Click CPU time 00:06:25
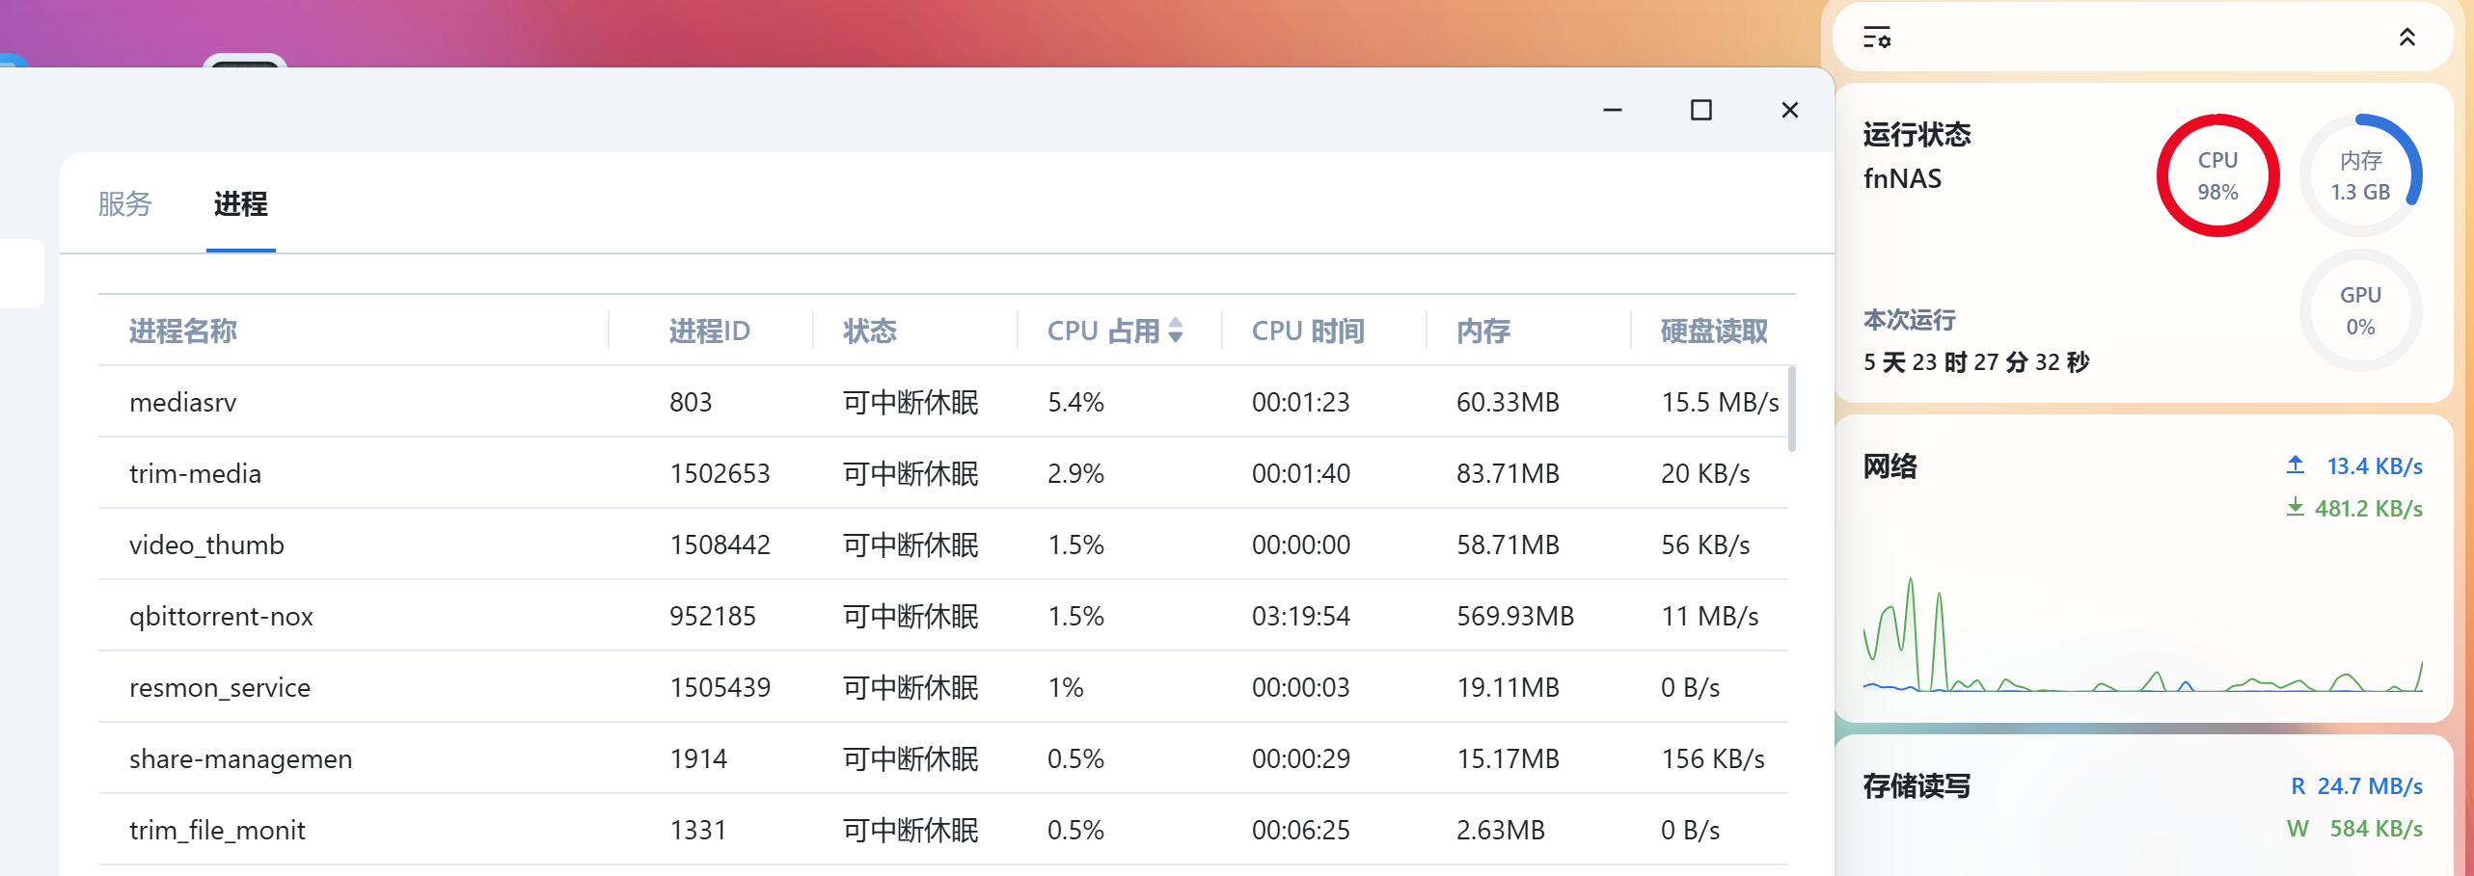The width and height of the screenshot is (2474, 876). coord(1300,830)
